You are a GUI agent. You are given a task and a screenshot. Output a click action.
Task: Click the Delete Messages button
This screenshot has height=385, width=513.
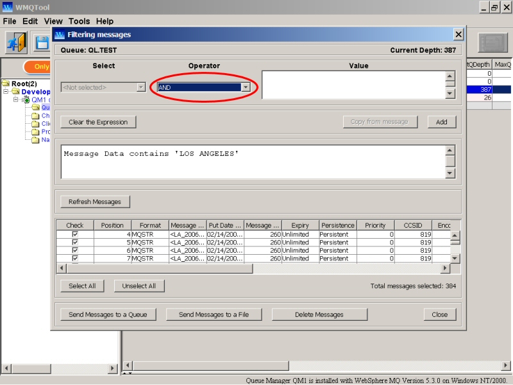(319, 314)
